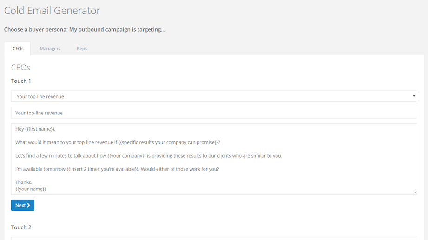Switch to the CEOs persona tab
The width and height of the screenshot is (428, 240).
click(18, 49)
